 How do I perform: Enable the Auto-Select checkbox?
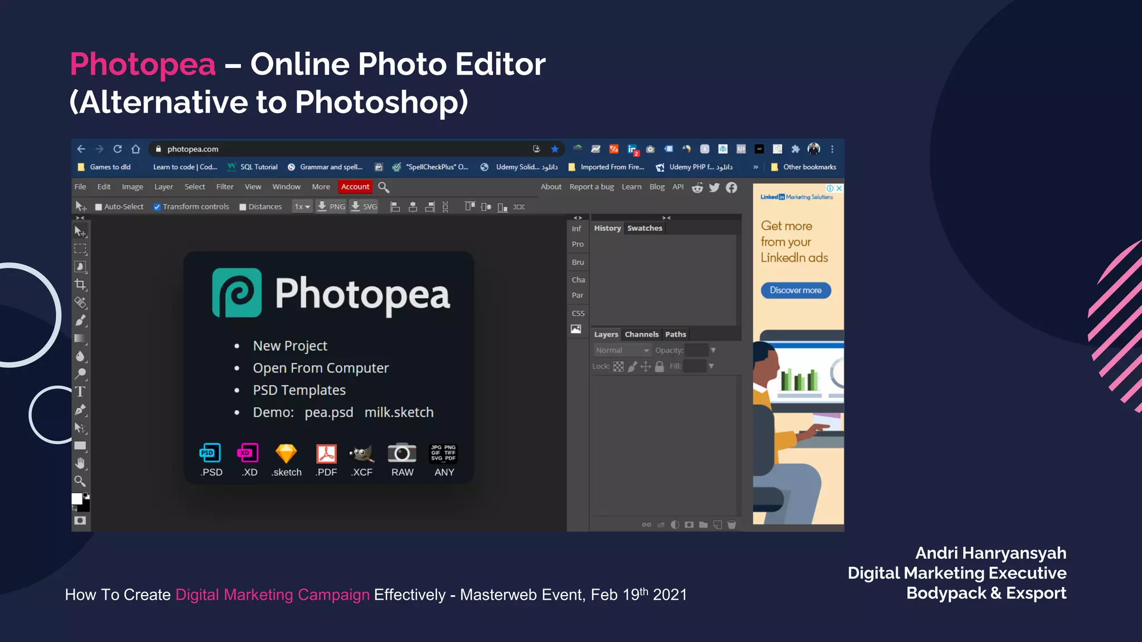(99, 207)
